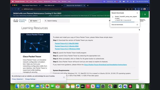Screen dimensions: 160x90
Task: Switch to Cisco Skills For All tab
Action: [x=49, y=5]
